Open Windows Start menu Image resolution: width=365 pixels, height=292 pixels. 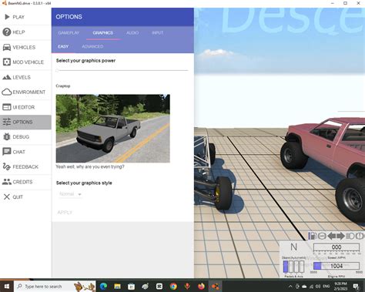(7, 286)
